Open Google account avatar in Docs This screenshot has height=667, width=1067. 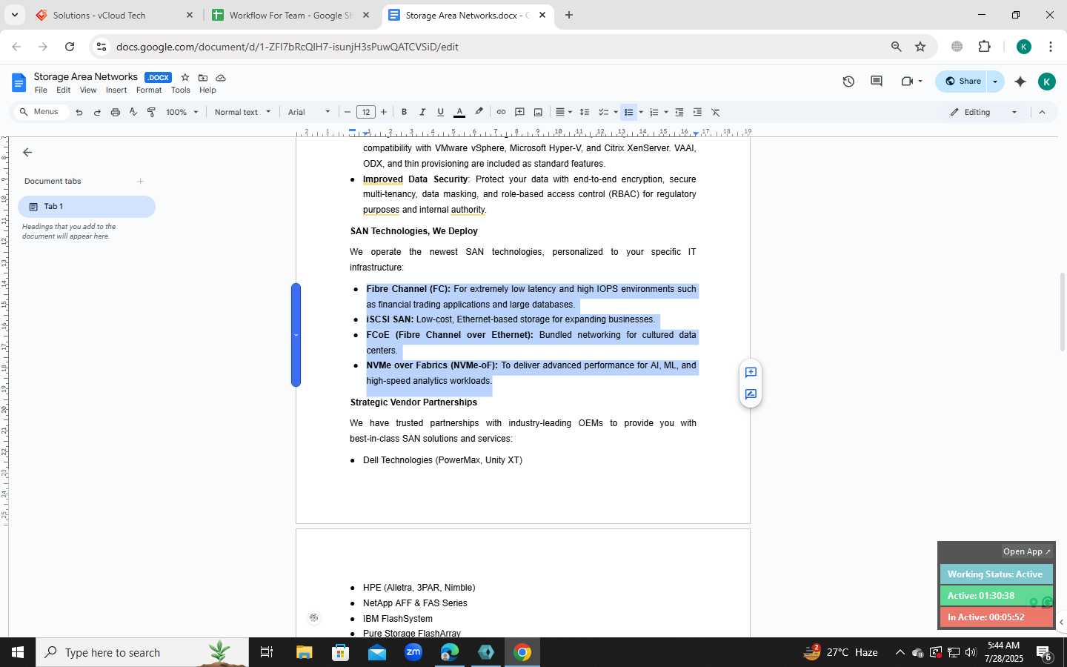click(x=1046, y=82)
